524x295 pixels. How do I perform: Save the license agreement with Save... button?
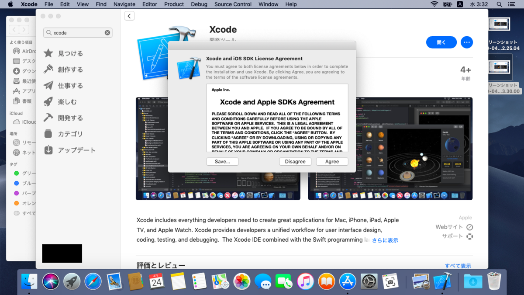tap(222, 161)
